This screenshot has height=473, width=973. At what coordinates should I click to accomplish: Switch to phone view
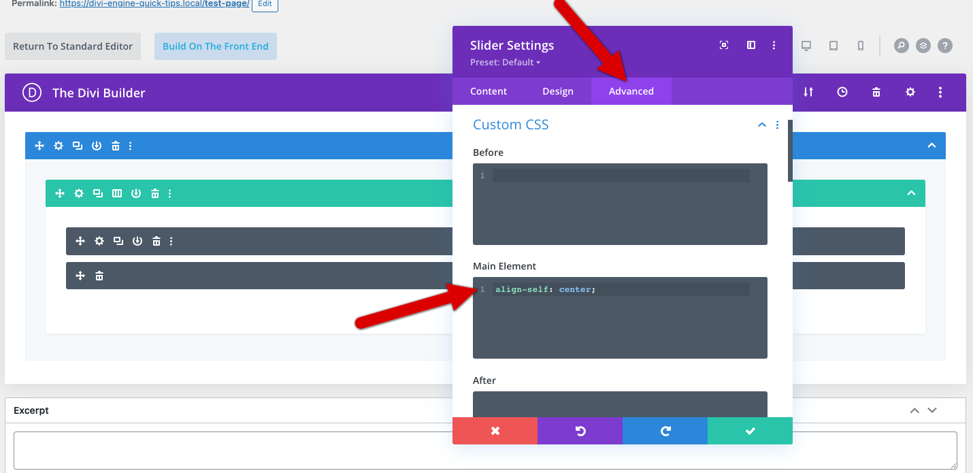tap(861, 46)
